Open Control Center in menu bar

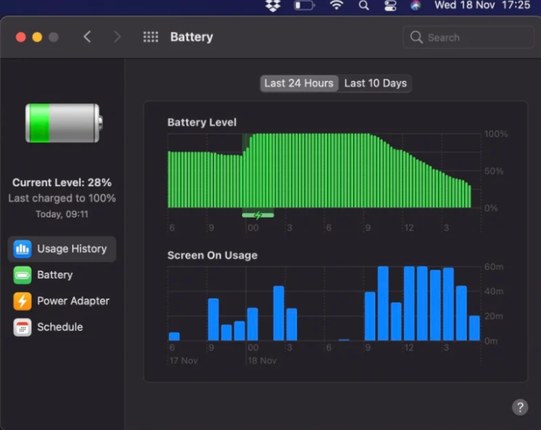(x=390, y=6)
